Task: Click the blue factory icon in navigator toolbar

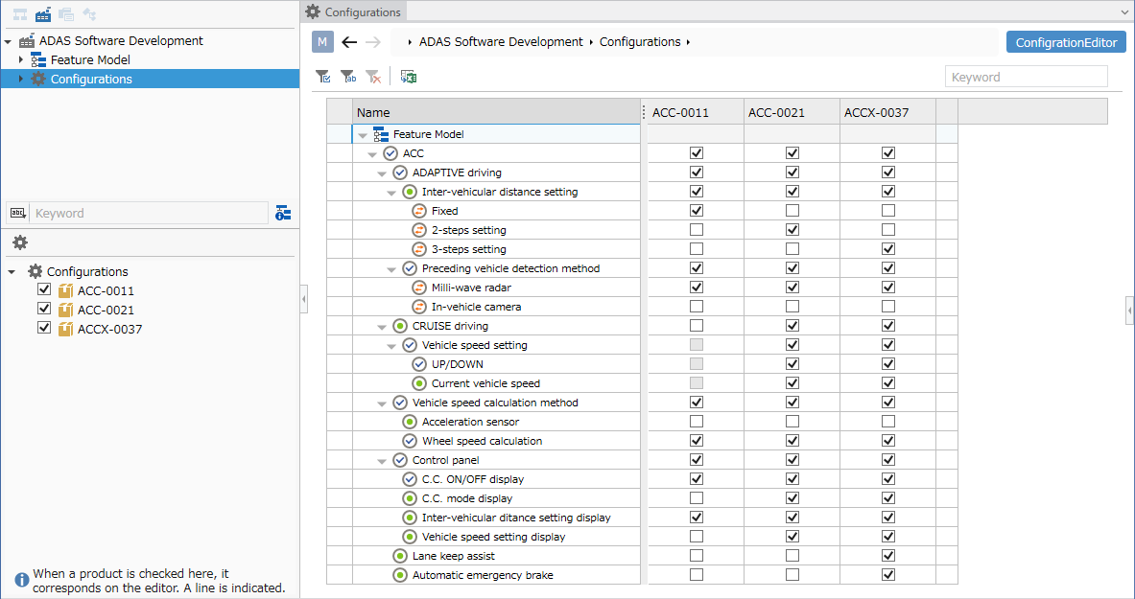Action: (43, 14)
